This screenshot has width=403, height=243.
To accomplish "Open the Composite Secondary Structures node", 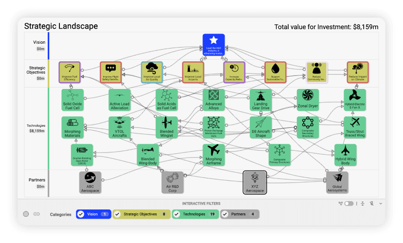I will point(308,127).
